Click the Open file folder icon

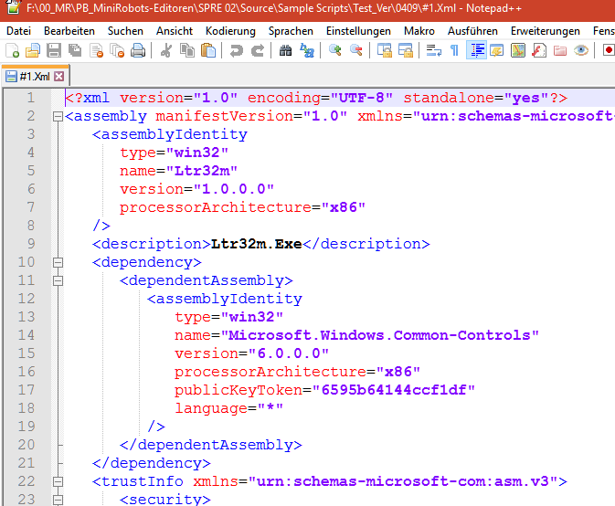33,50
